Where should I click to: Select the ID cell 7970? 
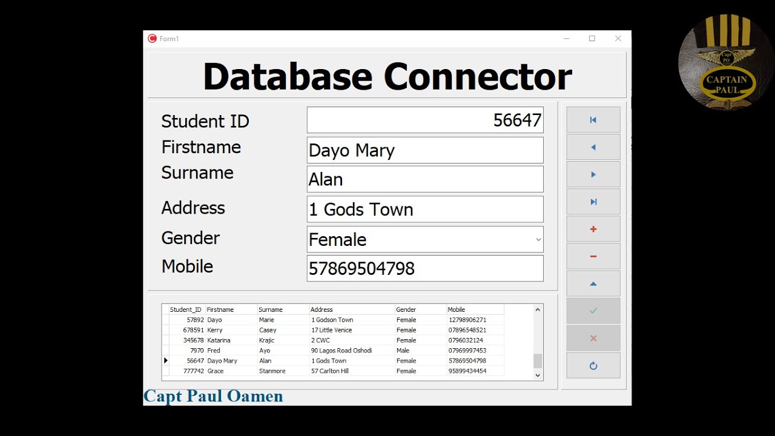point(187,351)
